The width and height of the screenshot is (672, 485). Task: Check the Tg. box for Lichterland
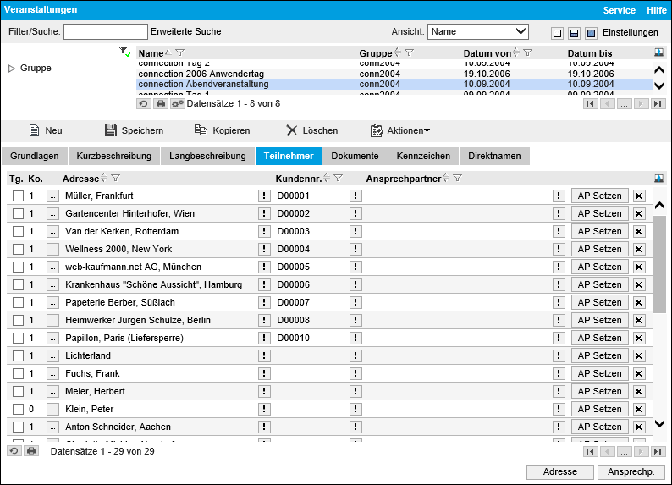tap(18, 356)
